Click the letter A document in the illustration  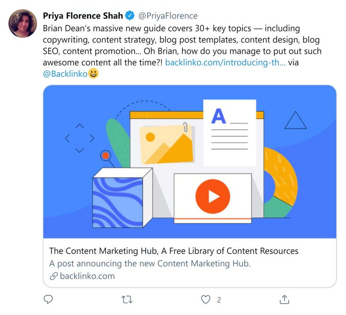pyautogui.click(x=230, y=133)
